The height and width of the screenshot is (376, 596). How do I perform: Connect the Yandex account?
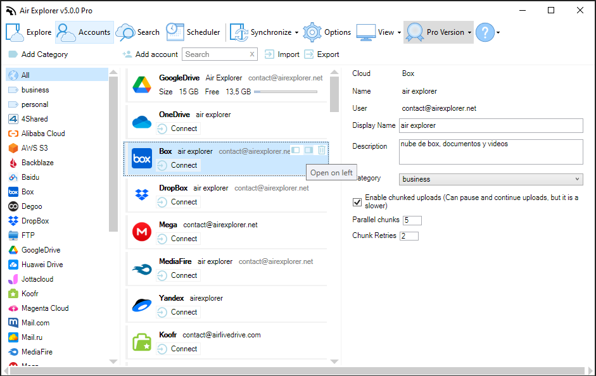[178, 312]
